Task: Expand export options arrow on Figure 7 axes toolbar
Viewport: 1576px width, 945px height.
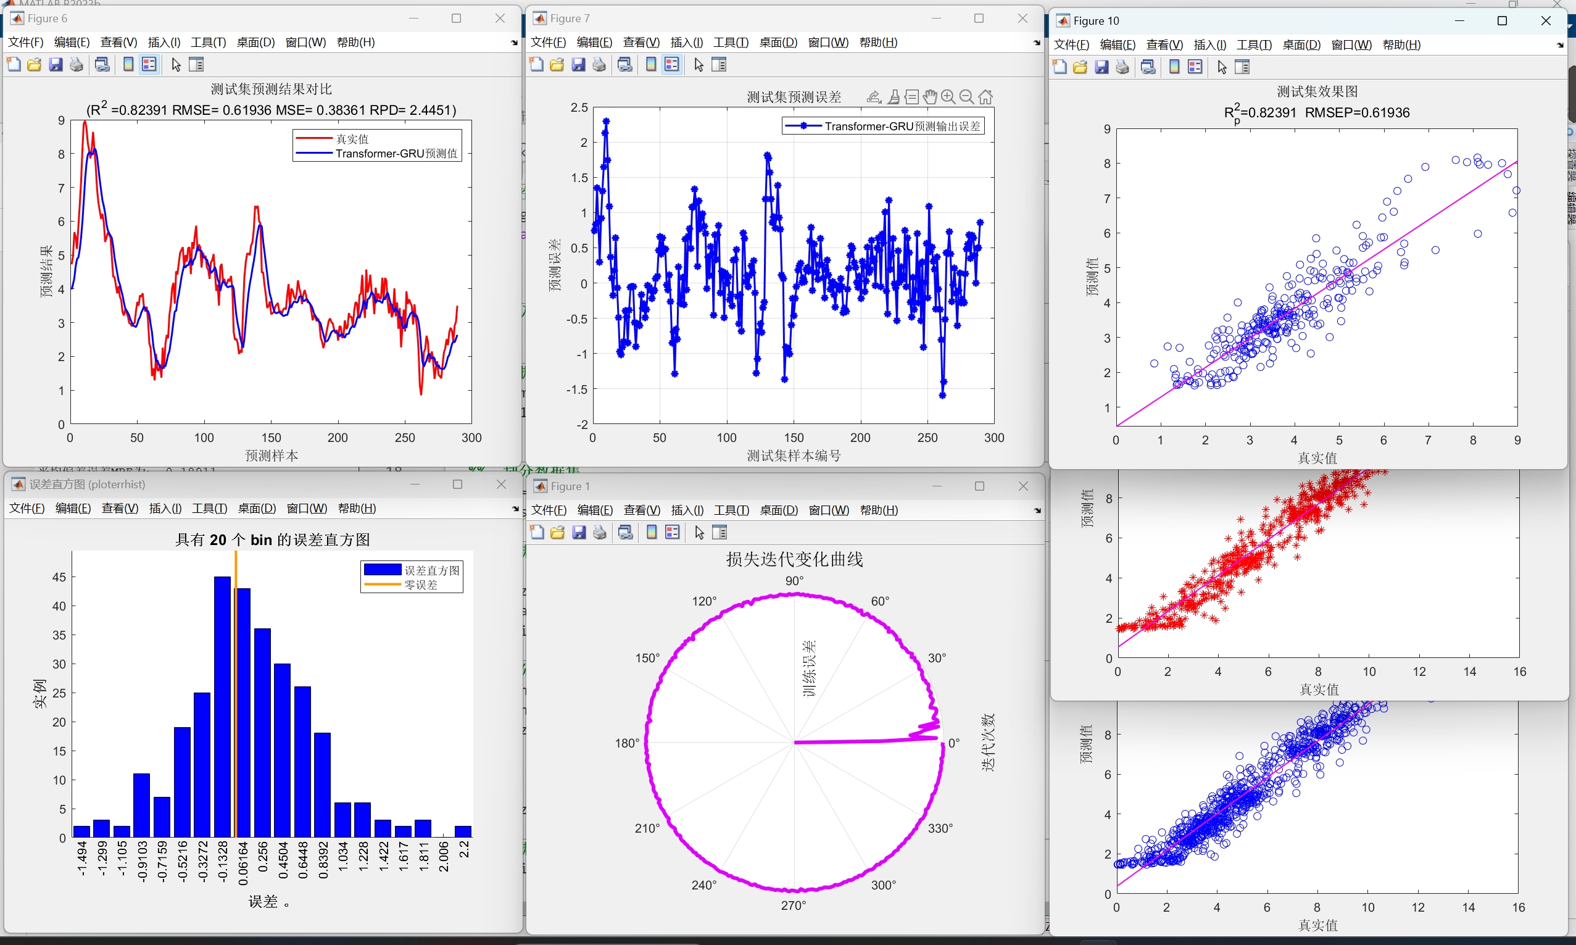Action: (x=874, y=97)
